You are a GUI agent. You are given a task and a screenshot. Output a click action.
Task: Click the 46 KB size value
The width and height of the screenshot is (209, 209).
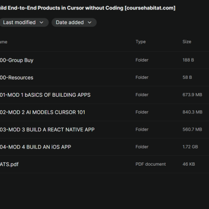[189, 164]
